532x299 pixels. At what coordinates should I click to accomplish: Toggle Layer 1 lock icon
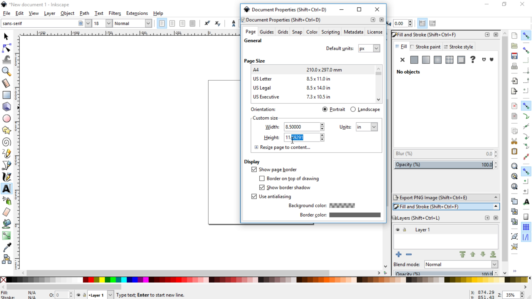point(404,230)
